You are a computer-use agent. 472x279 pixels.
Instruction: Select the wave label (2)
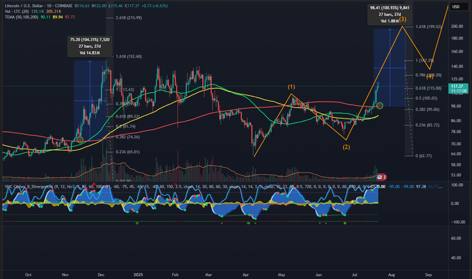click(346, 147)
